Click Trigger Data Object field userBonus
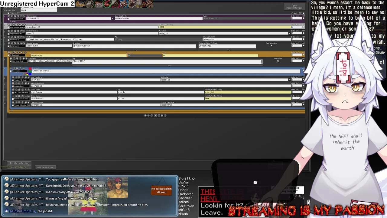The height and width of the screenshot is (218, 387). tap(226, 105)
